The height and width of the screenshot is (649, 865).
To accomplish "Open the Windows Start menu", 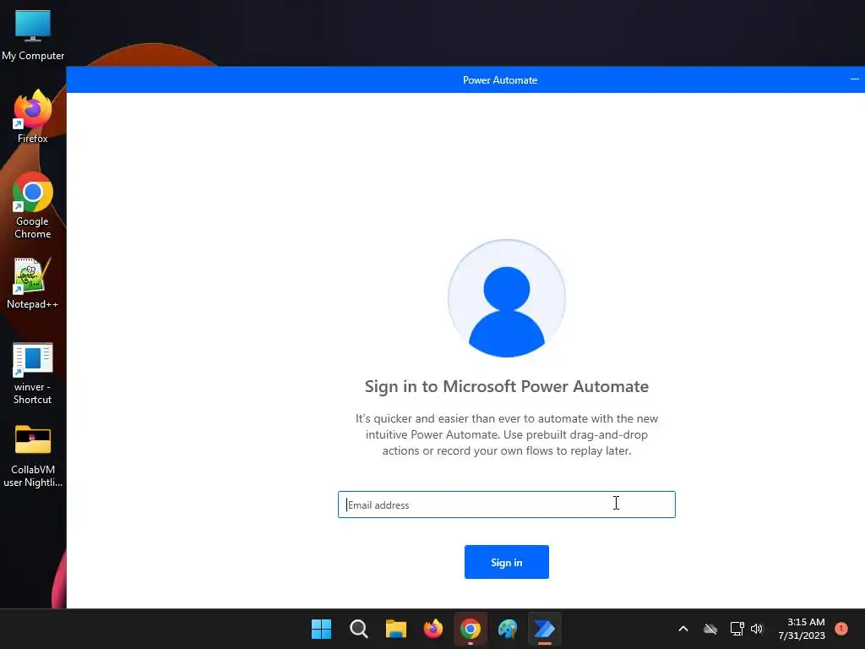I will [321, 629].
